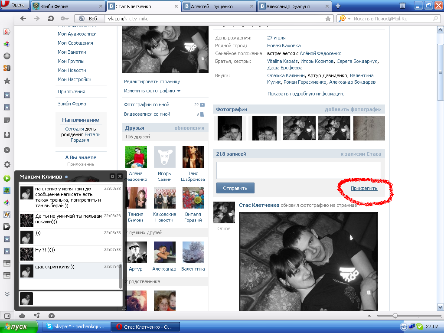Switch to the Александр Dyadyuh tab

(x=294, y=6)
